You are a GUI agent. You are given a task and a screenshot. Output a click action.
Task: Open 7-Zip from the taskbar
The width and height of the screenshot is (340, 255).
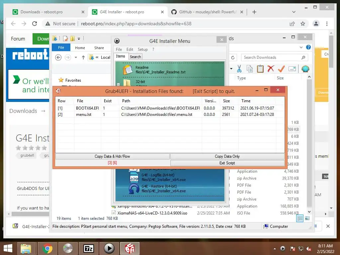(88, 248)
